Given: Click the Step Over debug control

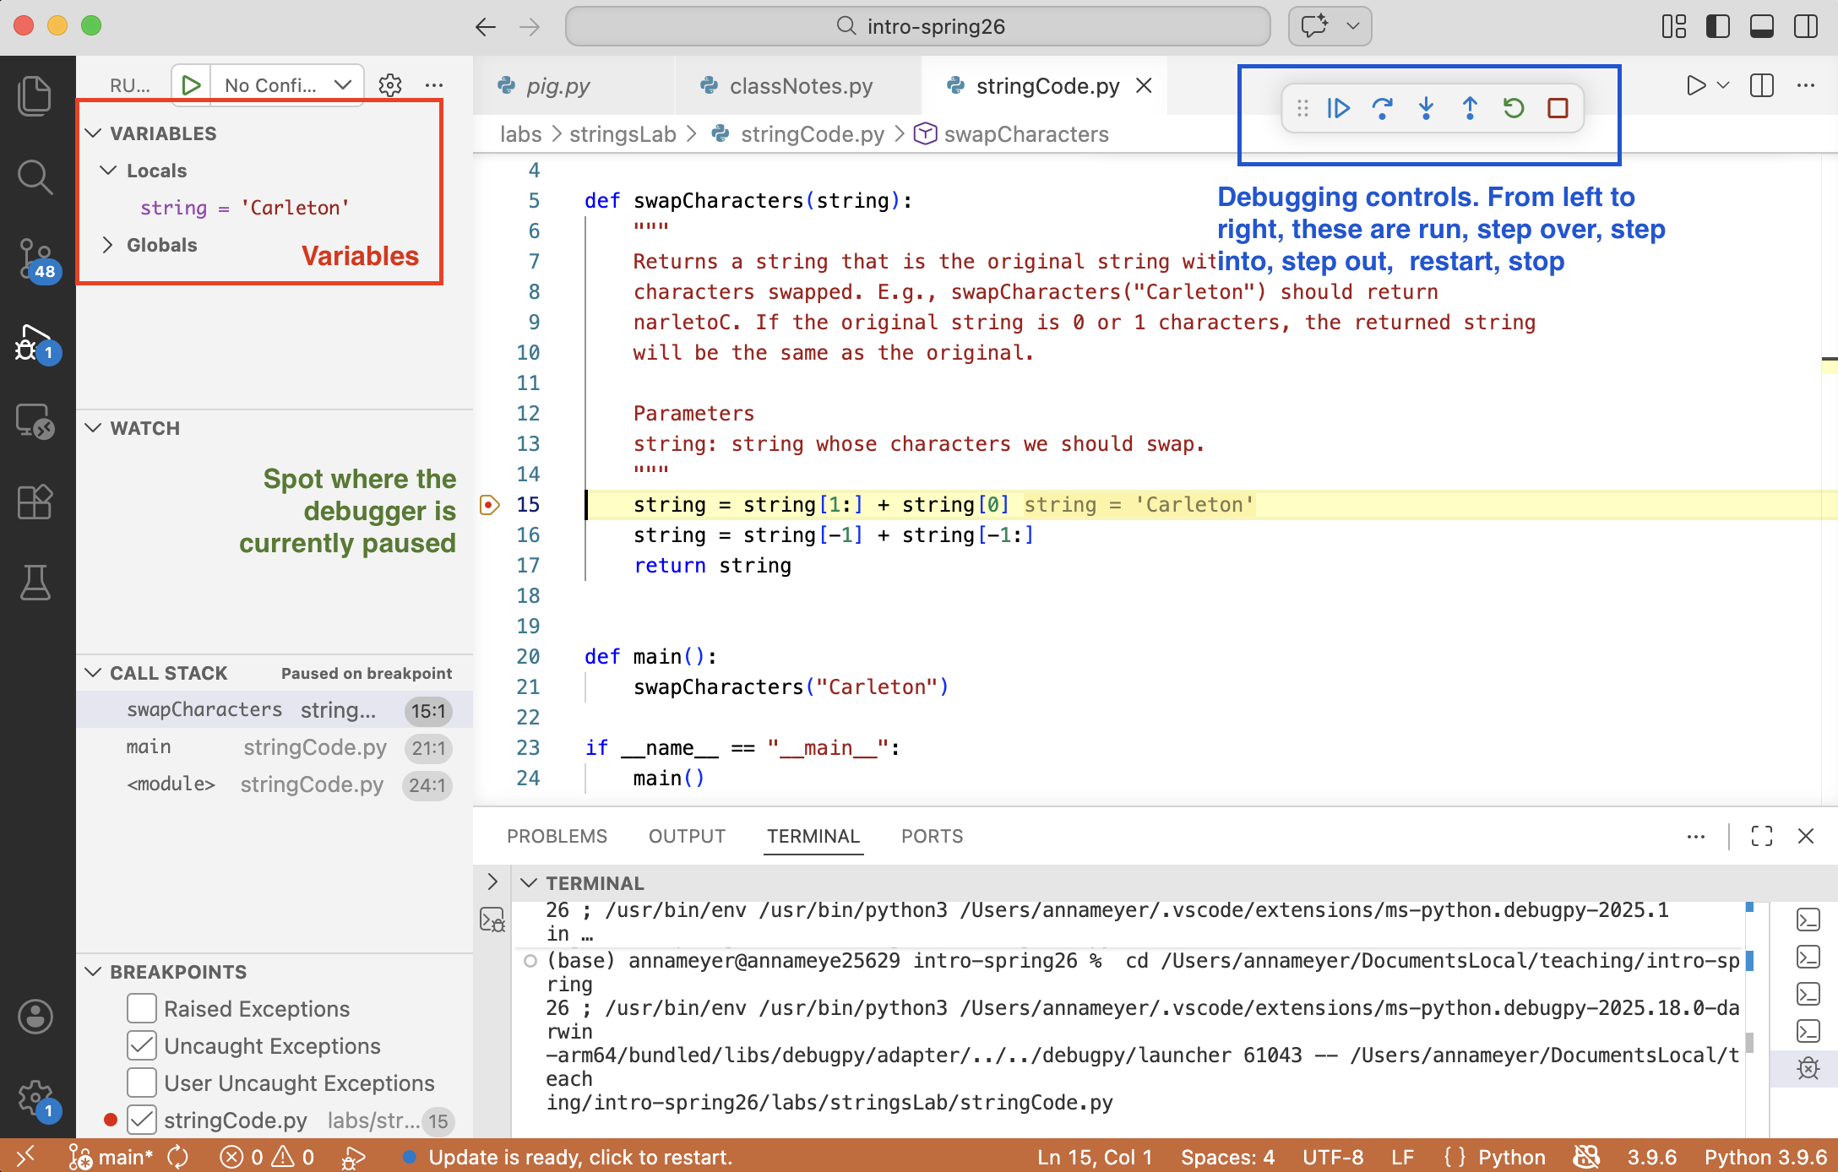Looking at the screenshot, I should click(x=1383, y=108).
